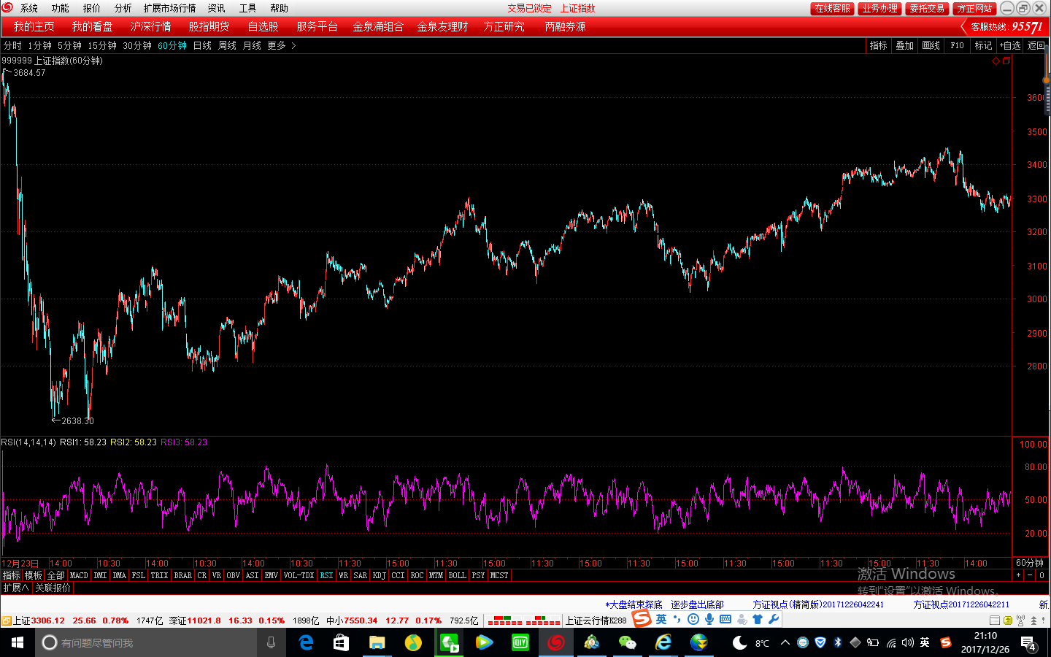The height and width of the screenshot is (657, 1051).
Task: Open the 系统 menu
Action: 29,8
